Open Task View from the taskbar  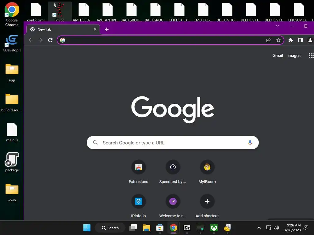click(x=133, y=228)
